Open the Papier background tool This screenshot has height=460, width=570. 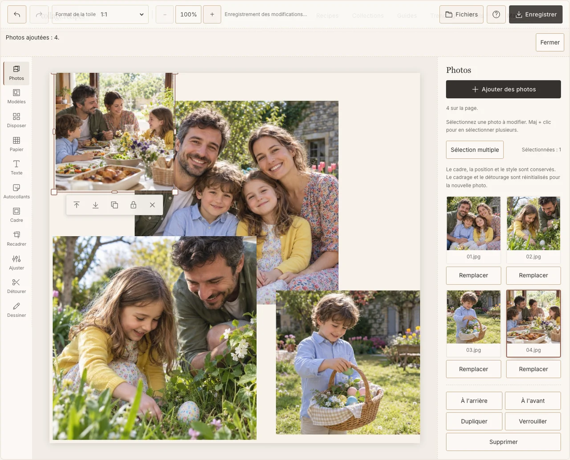pyautogui.click(x=16, y=144)
